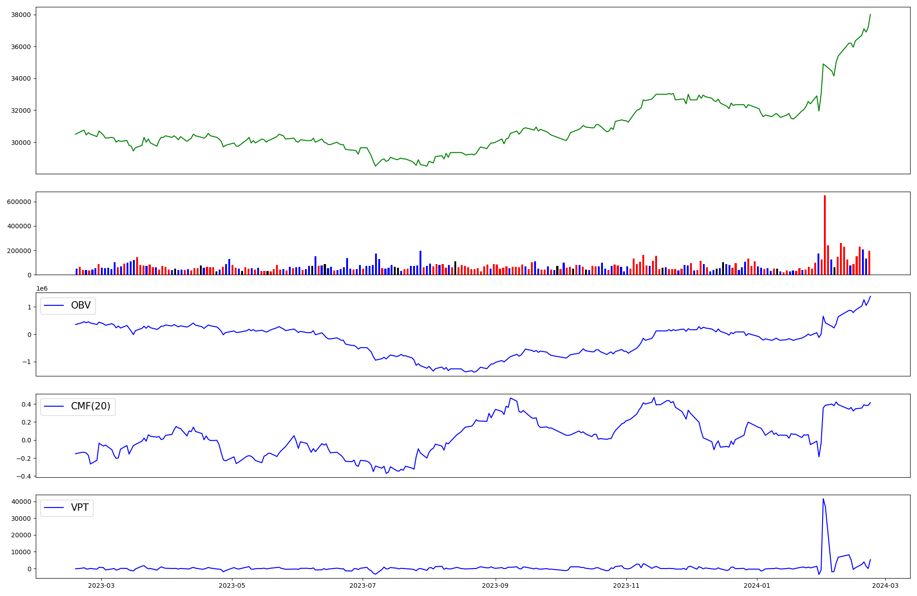Click the 40000 VPT axis label

pos(22,502)
